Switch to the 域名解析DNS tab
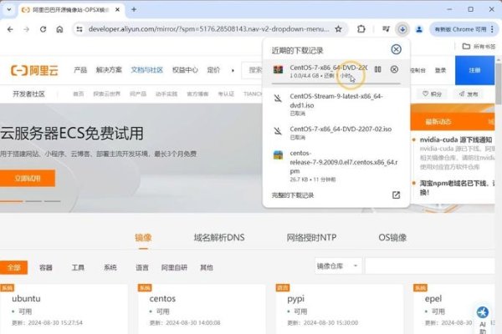The width and height of the screenshot is (502, 334). click(219, 238)
